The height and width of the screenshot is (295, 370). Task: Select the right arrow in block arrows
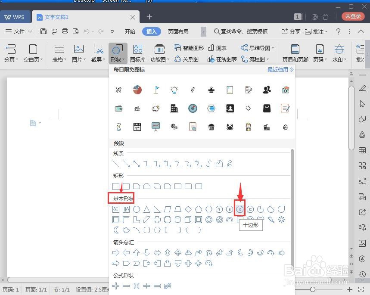click(116, 253)
